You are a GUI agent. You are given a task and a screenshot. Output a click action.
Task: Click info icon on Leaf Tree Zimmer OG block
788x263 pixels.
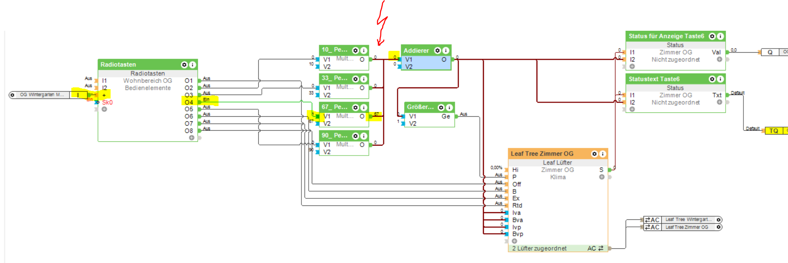[602, 154]
